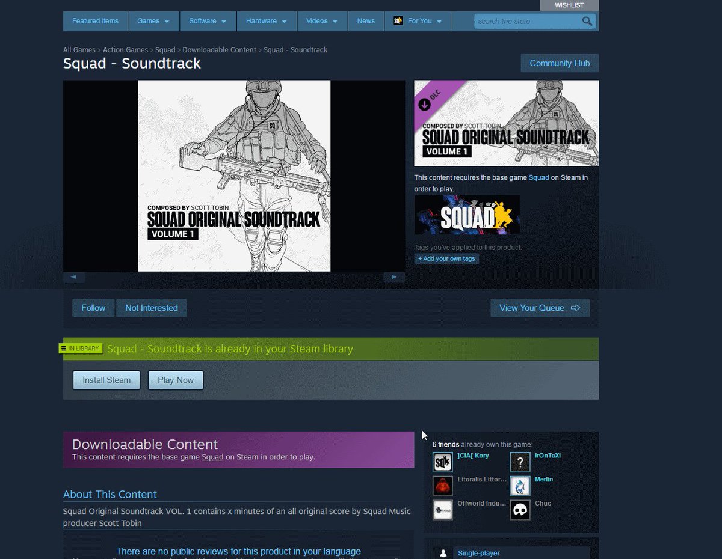Open Litoralis Littor profile name
722x559 pixels.
tap(482, 480)
